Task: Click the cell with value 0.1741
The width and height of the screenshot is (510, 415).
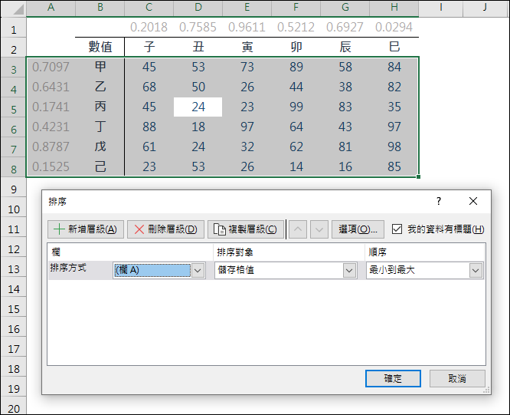Action: pyautogui.click(x=51, y=107)
